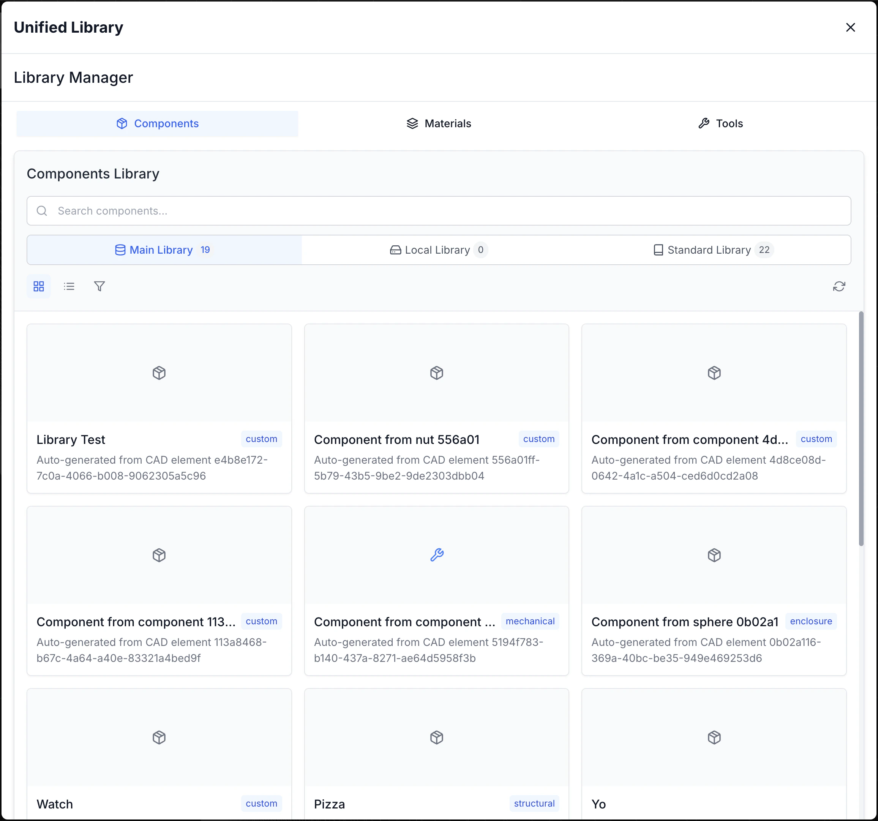Click the cube icon on Watch card

click(159, 737)
